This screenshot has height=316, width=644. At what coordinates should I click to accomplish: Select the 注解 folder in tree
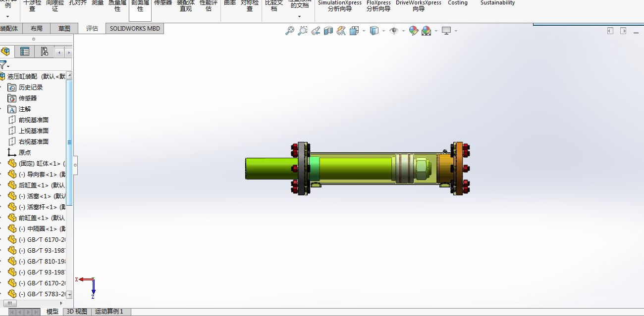tap(19, 109)
